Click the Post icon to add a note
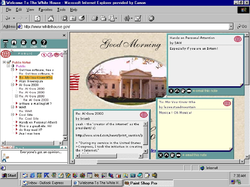 [x=24, y=43]
